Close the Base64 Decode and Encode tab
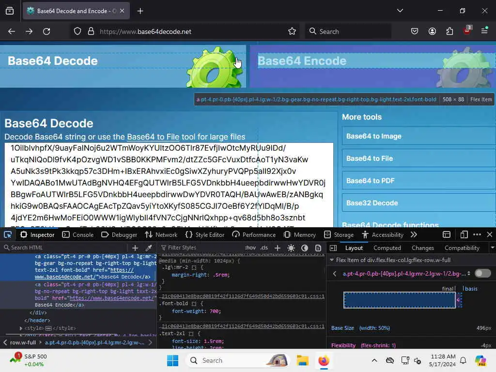496x372 pixels. coord(122,11)
